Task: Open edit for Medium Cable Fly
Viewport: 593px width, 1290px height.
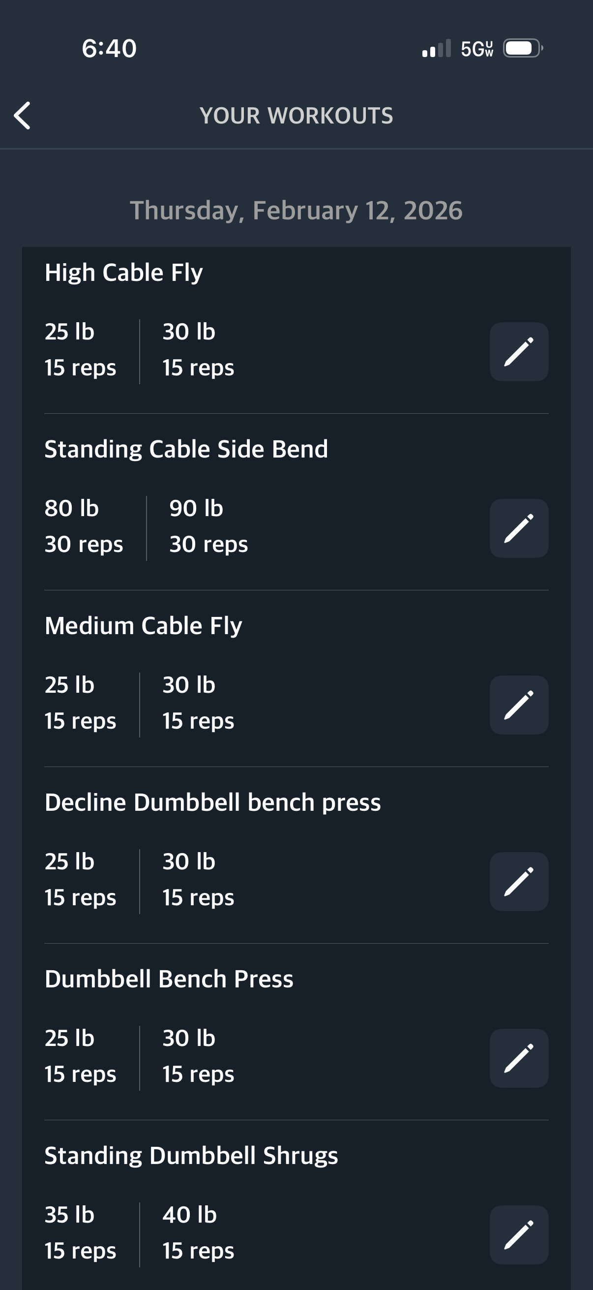Action: 518,705
